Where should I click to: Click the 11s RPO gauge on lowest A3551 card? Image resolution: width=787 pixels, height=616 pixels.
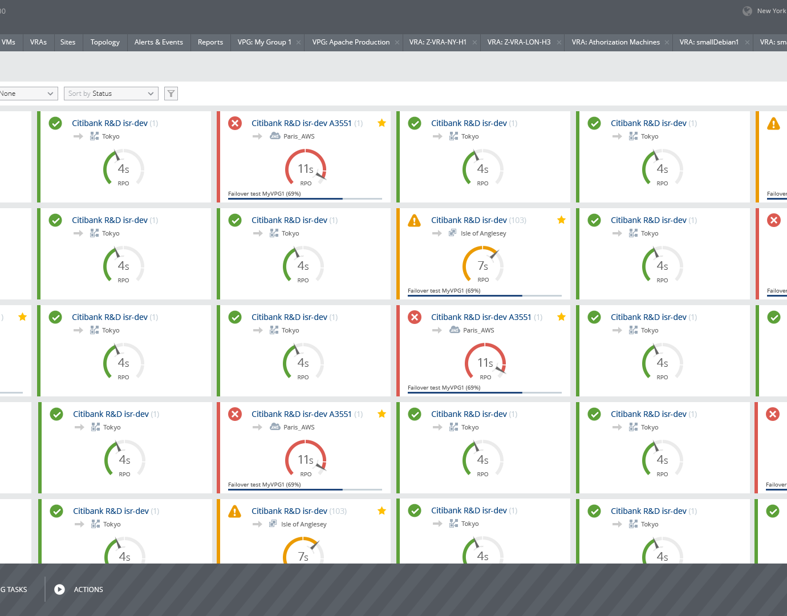(306, 459)
